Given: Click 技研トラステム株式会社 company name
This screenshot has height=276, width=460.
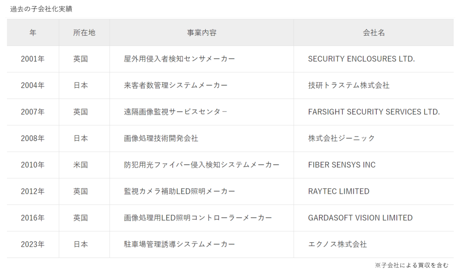Looking at the screenshot, I should click(x=349, y=85).
